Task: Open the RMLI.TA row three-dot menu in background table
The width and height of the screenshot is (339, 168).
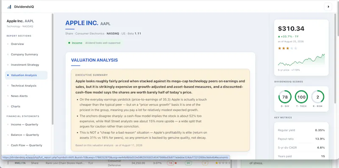Action: click(x=8, y=163)
